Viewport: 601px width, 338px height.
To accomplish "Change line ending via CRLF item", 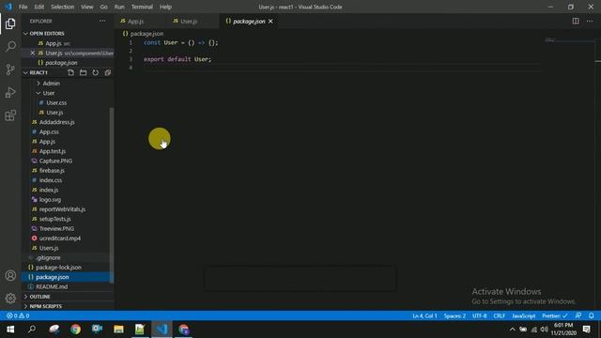I will [x=499, y=315].
